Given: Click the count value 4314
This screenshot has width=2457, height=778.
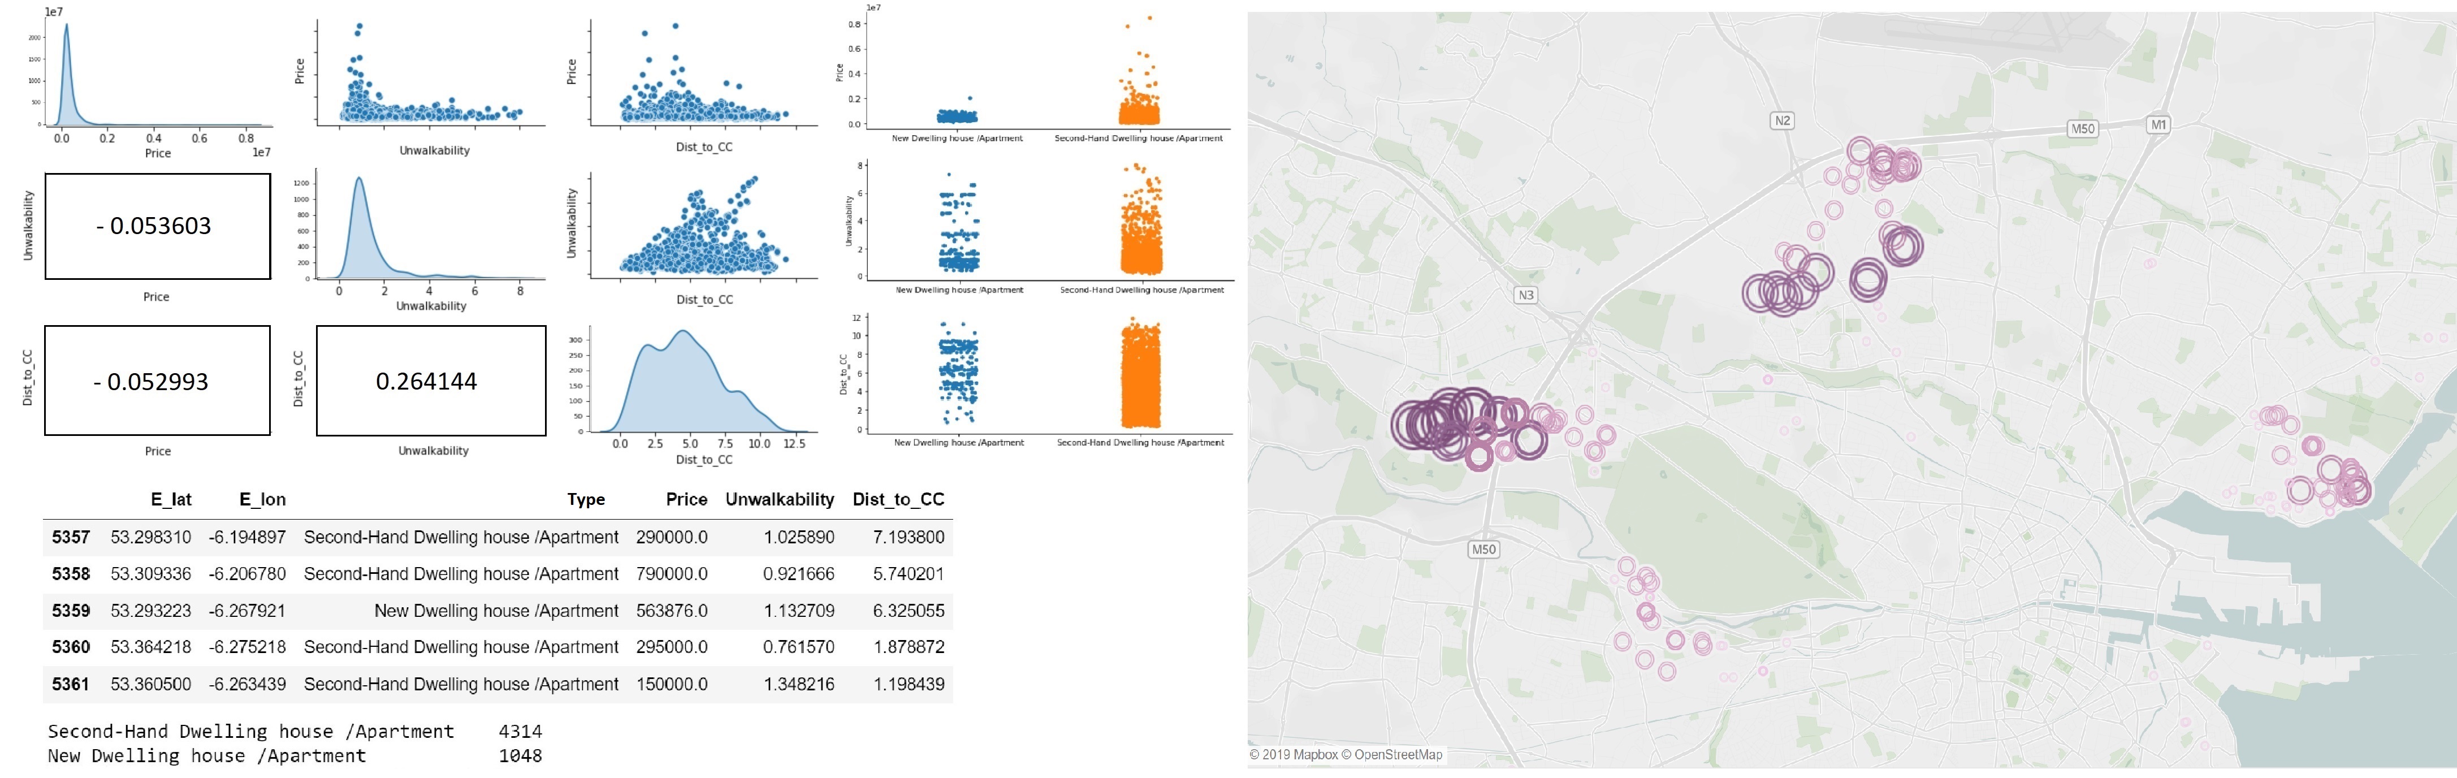Looking at the screenshot, I should tap(520, 731).
